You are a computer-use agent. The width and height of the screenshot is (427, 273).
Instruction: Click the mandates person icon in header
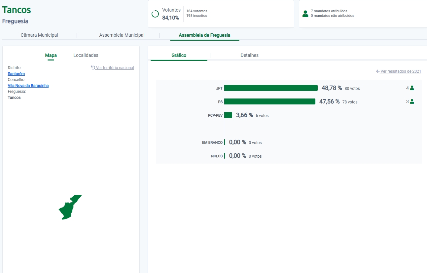pyautogui.click(x=305, y=14)
